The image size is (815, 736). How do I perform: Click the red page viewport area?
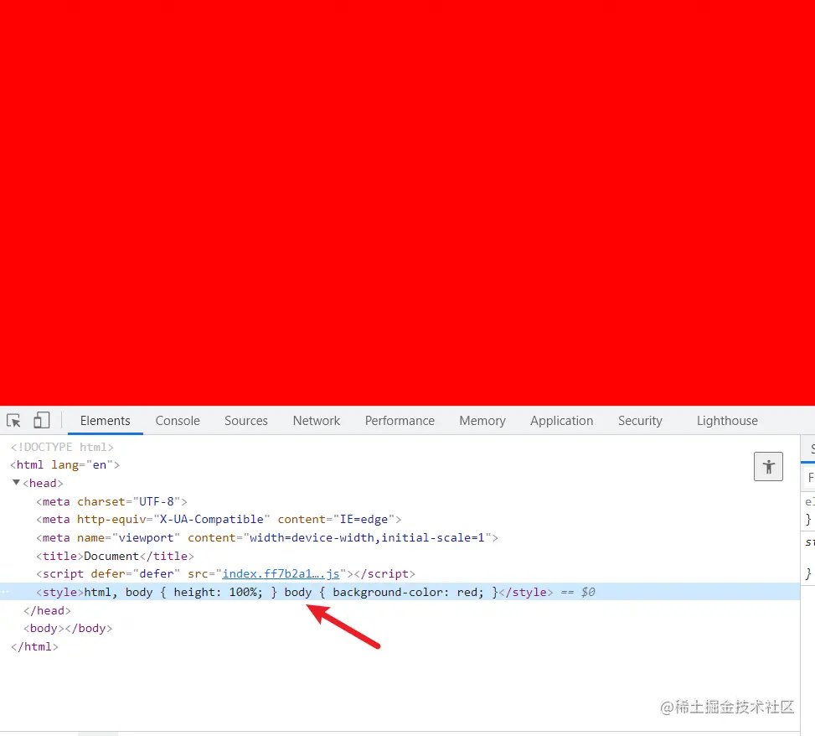tap(407, 203)
